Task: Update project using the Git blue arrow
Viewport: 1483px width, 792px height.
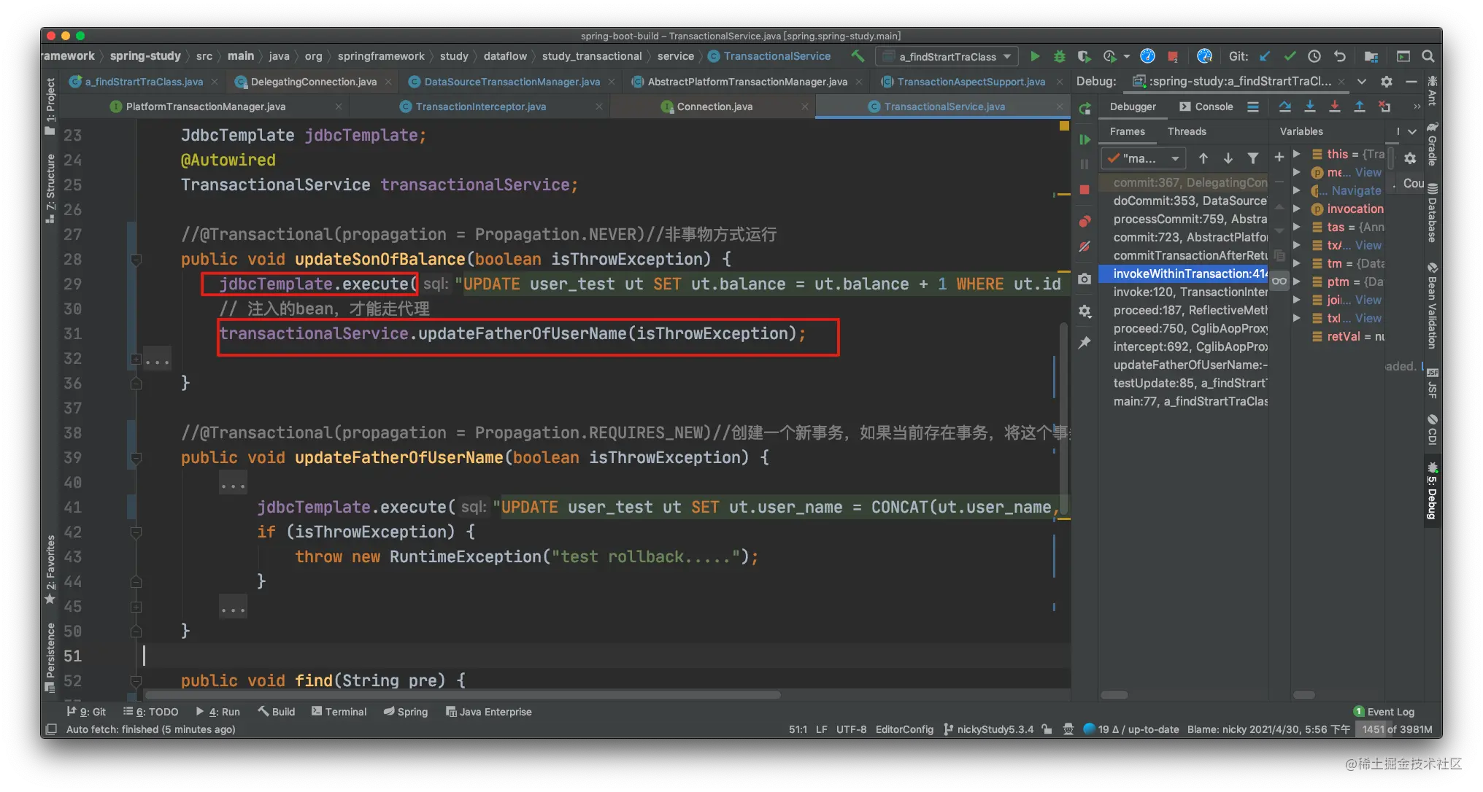Action: (1266, 56)
